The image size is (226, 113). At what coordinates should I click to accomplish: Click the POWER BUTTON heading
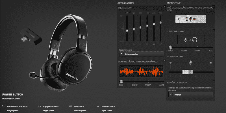(x=13, y=95)
